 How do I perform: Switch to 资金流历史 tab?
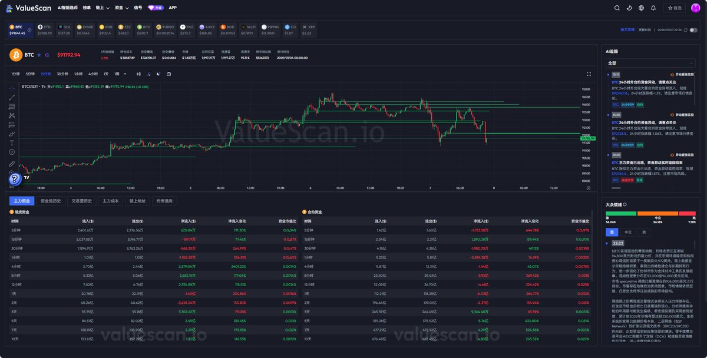click(x=51, y=201)
